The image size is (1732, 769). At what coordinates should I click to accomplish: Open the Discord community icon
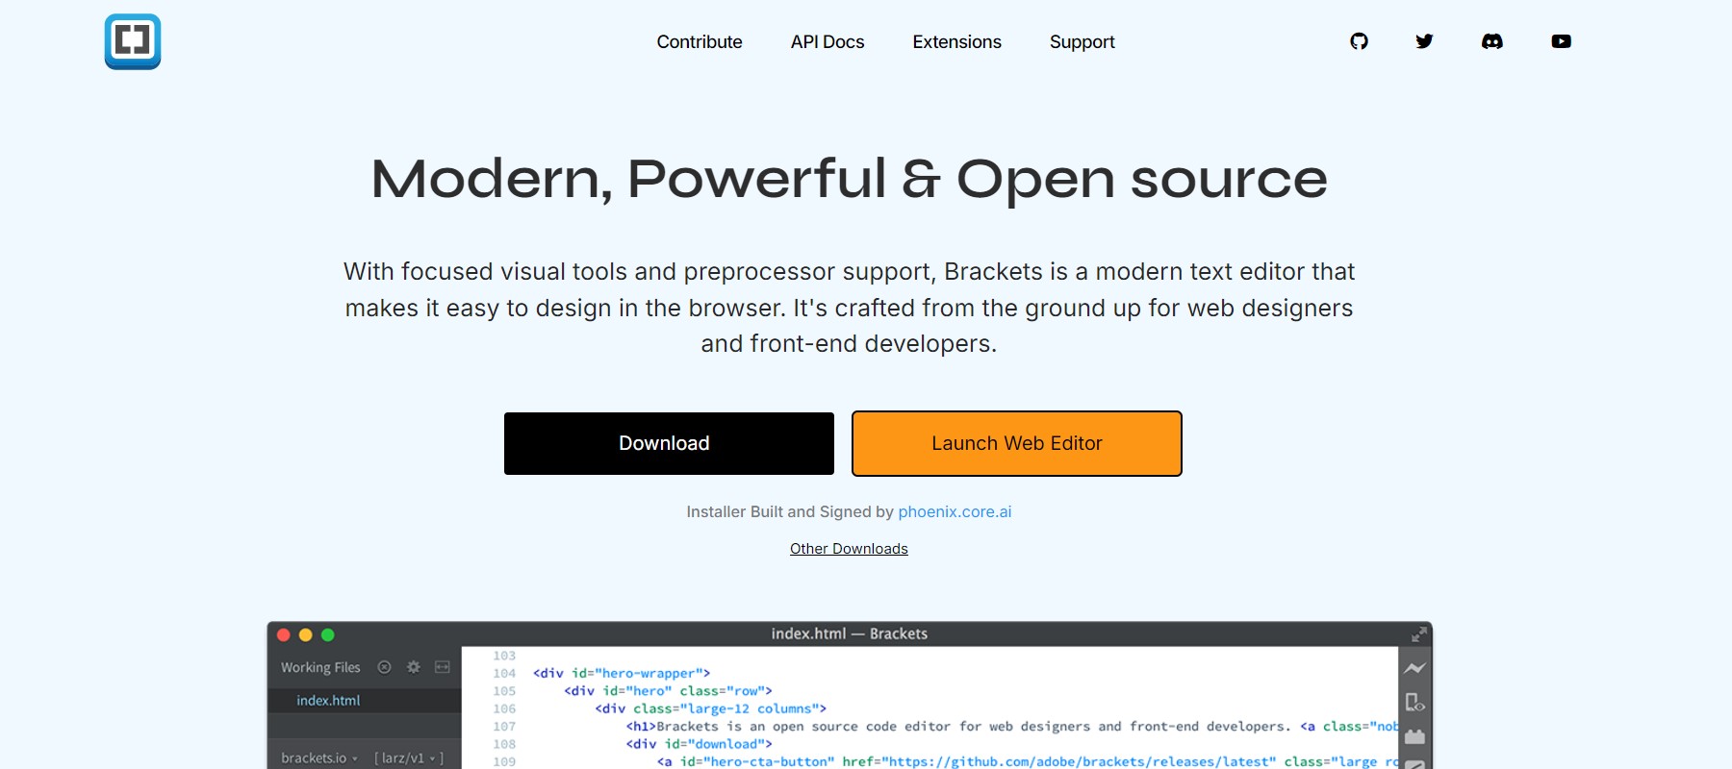coord(1491,41)
